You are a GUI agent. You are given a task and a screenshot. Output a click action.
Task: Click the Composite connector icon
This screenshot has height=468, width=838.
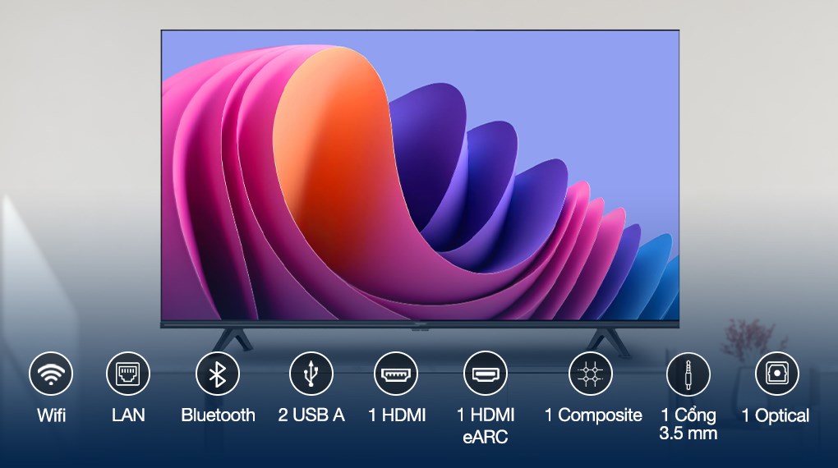(591, 374)
